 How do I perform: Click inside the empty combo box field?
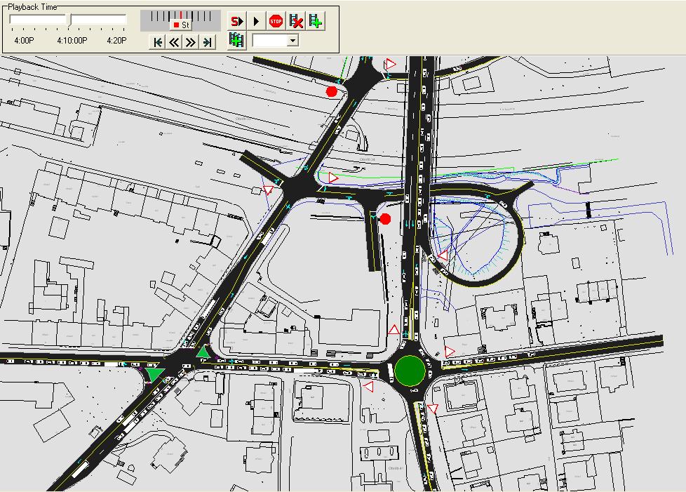pyautogui.click(x=270, y=41)
